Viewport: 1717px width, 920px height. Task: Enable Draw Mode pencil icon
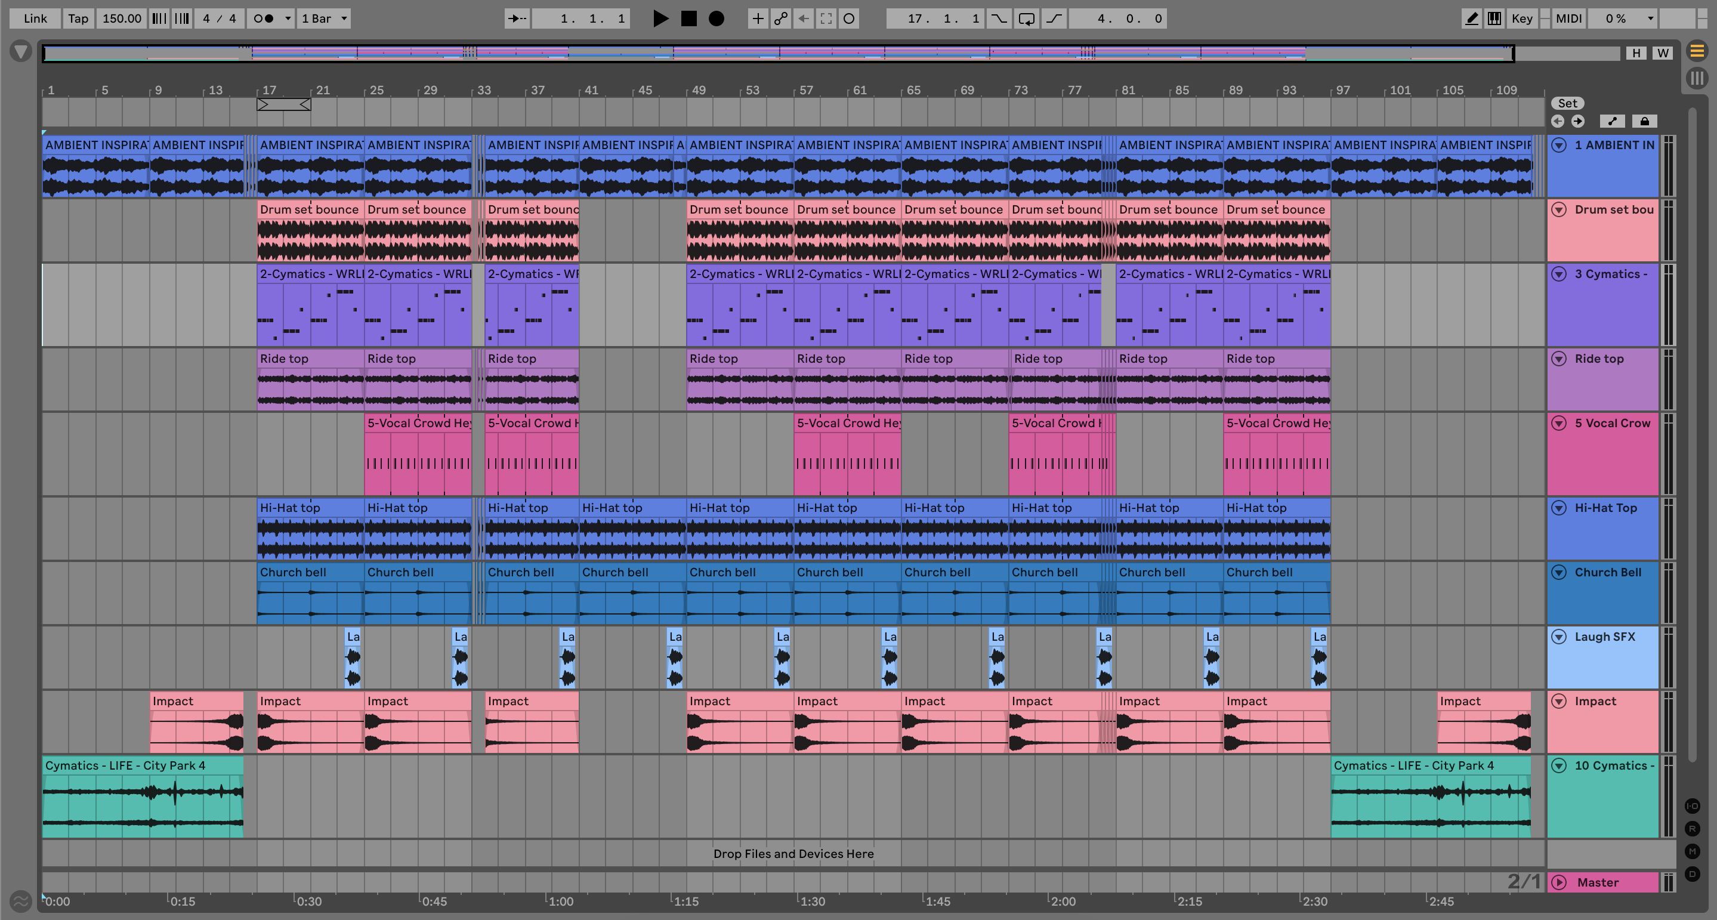1471,18
